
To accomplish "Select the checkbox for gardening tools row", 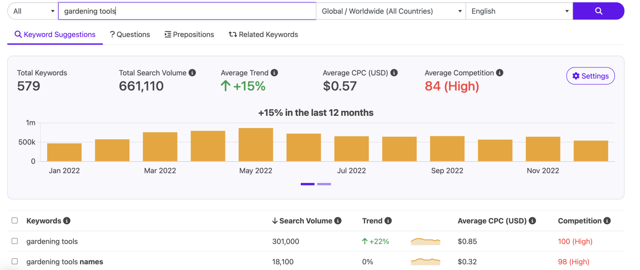I will pyautogui.click(x=15, y=241).
